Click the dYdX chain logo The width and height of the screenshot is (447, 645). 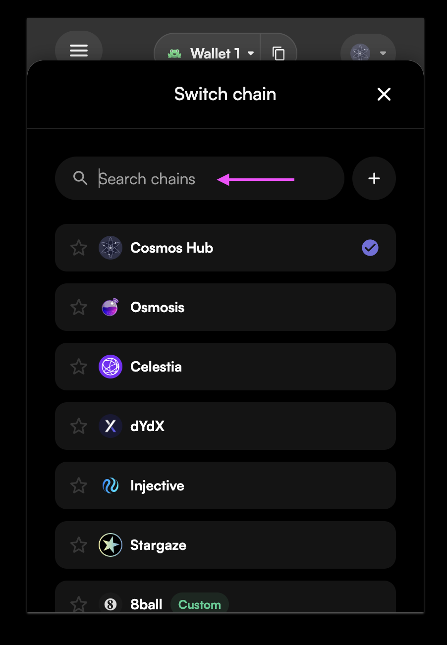(x=110, y=426)
